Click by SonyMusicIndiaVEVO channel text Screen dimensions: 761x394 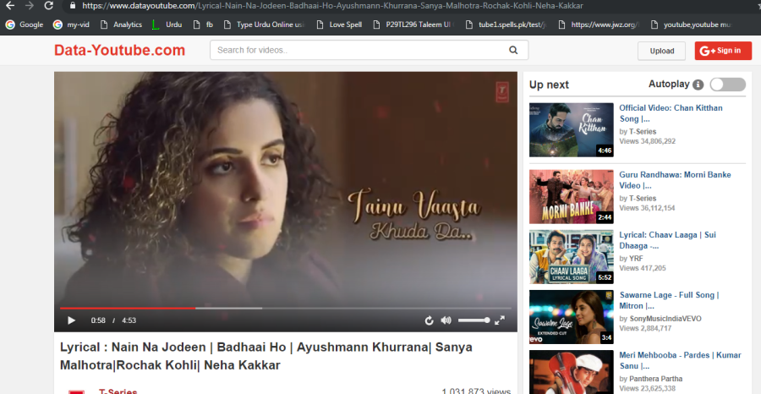pyautogui.click(x=660, y=319)
